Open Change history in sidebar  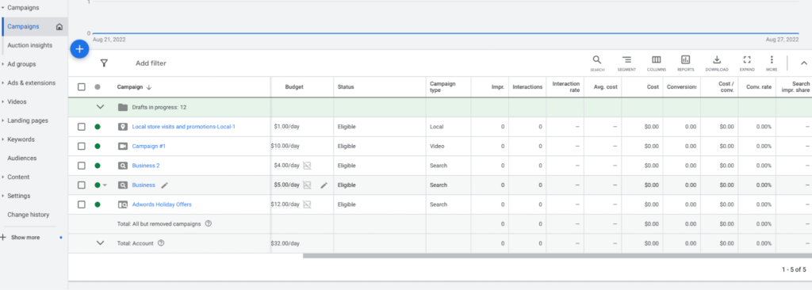(29, 215)
